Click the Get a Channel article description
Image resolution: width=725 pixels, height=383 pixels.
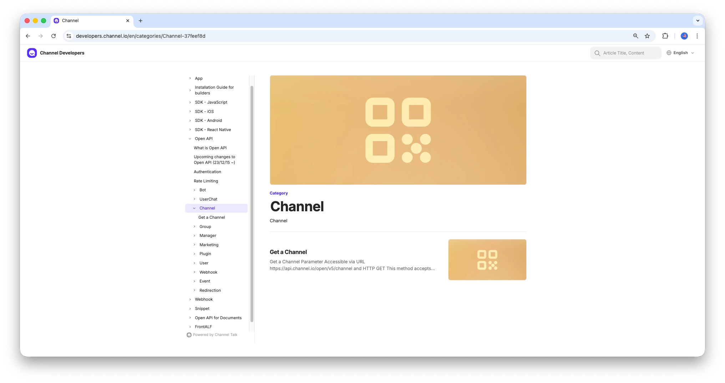point(352,265)
